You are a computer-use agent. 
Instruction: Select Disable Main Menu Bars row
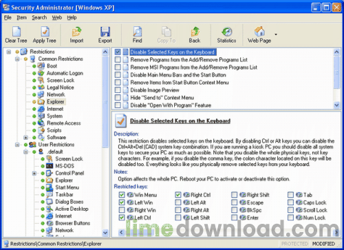point(178,75)
